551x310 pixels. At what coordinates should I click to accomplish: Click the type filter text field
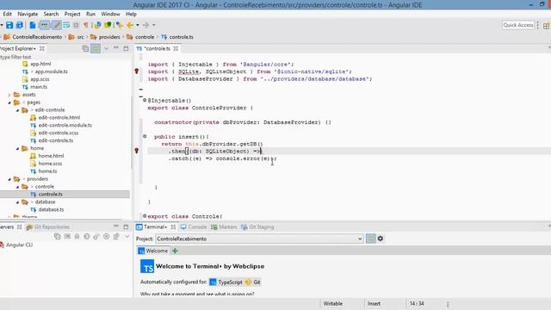(x=65, y=57)
